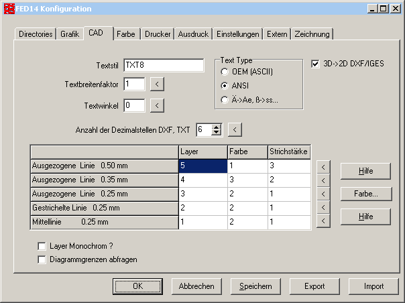This screenshot has width=405, height=303.
Task: Click the Export button
Action: pos(314,286)
